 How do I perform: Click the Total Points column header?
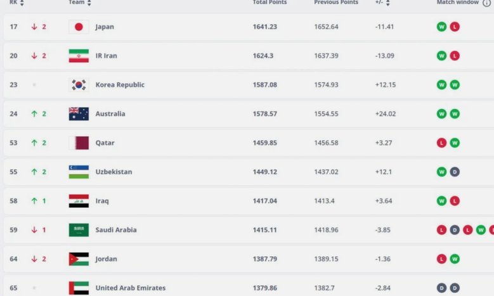coord(270,2)
